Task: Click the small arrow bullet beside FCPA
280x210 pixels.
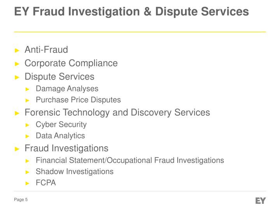Action: click(27, 184)
